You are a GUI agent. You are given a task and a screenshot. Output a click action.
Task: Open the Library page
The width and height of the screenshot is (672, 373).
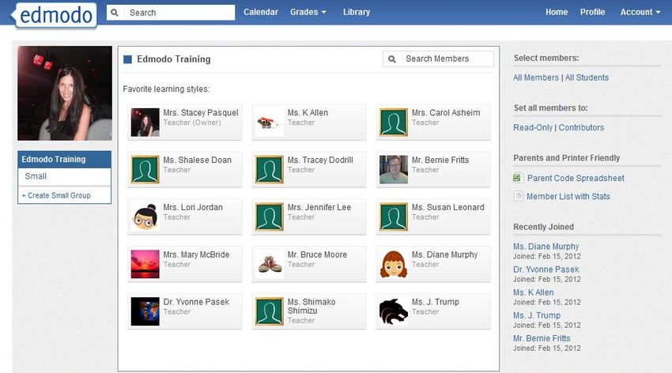(356, 12)
